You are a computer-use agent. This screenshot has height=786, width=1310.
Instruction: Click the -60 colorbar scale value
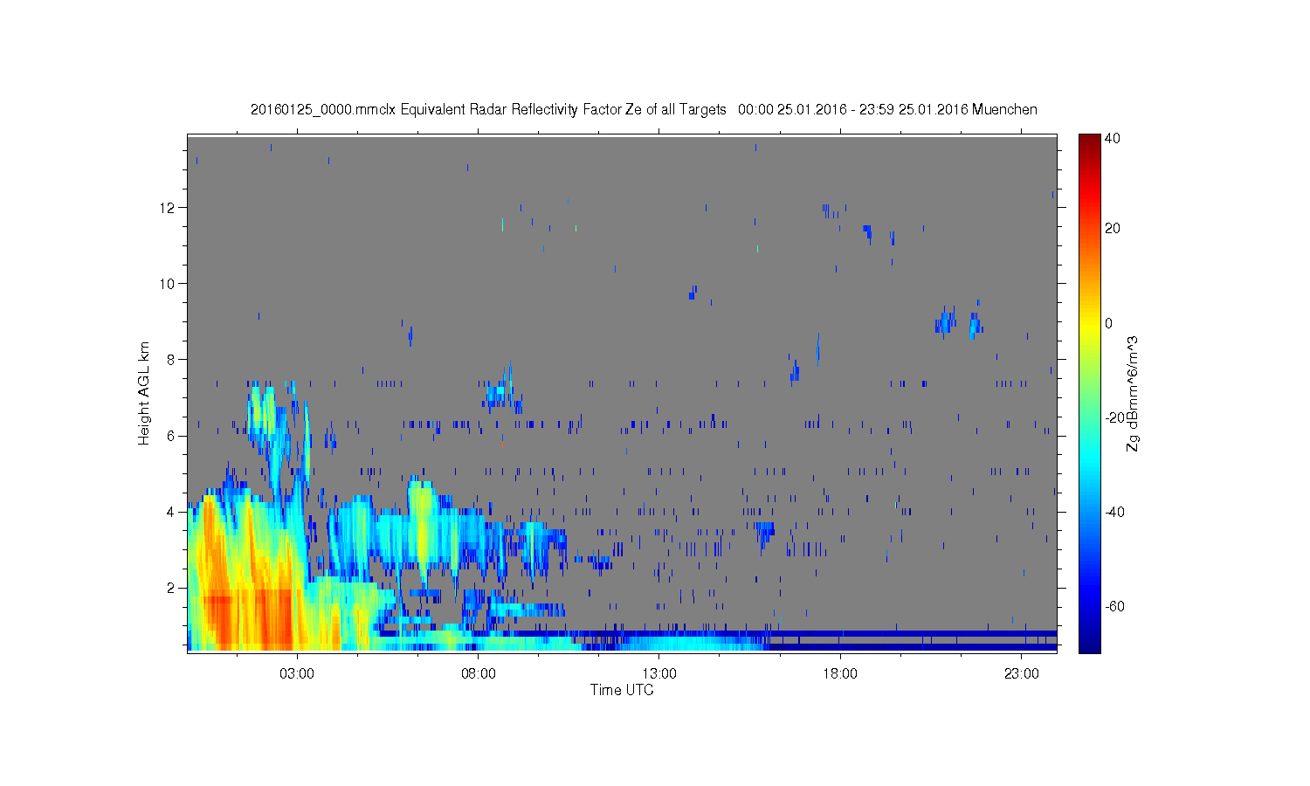tap(1114, 606)
